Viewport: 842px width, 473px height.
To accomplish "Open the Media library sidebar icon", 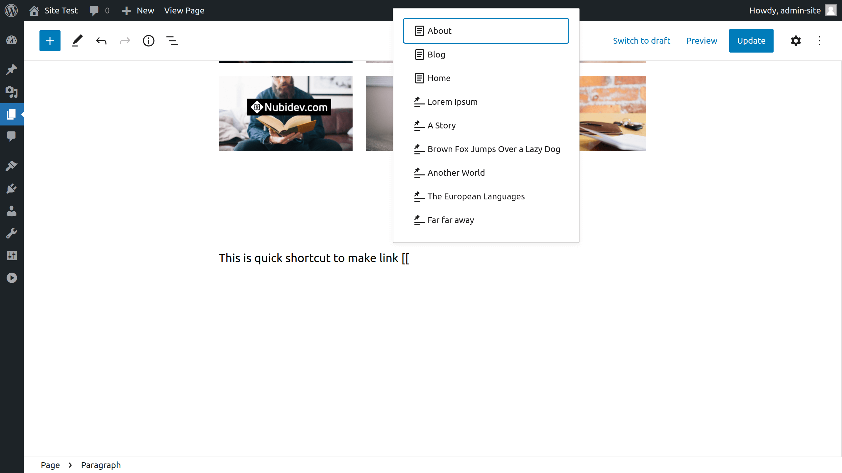I will click(x=12, y=92).
